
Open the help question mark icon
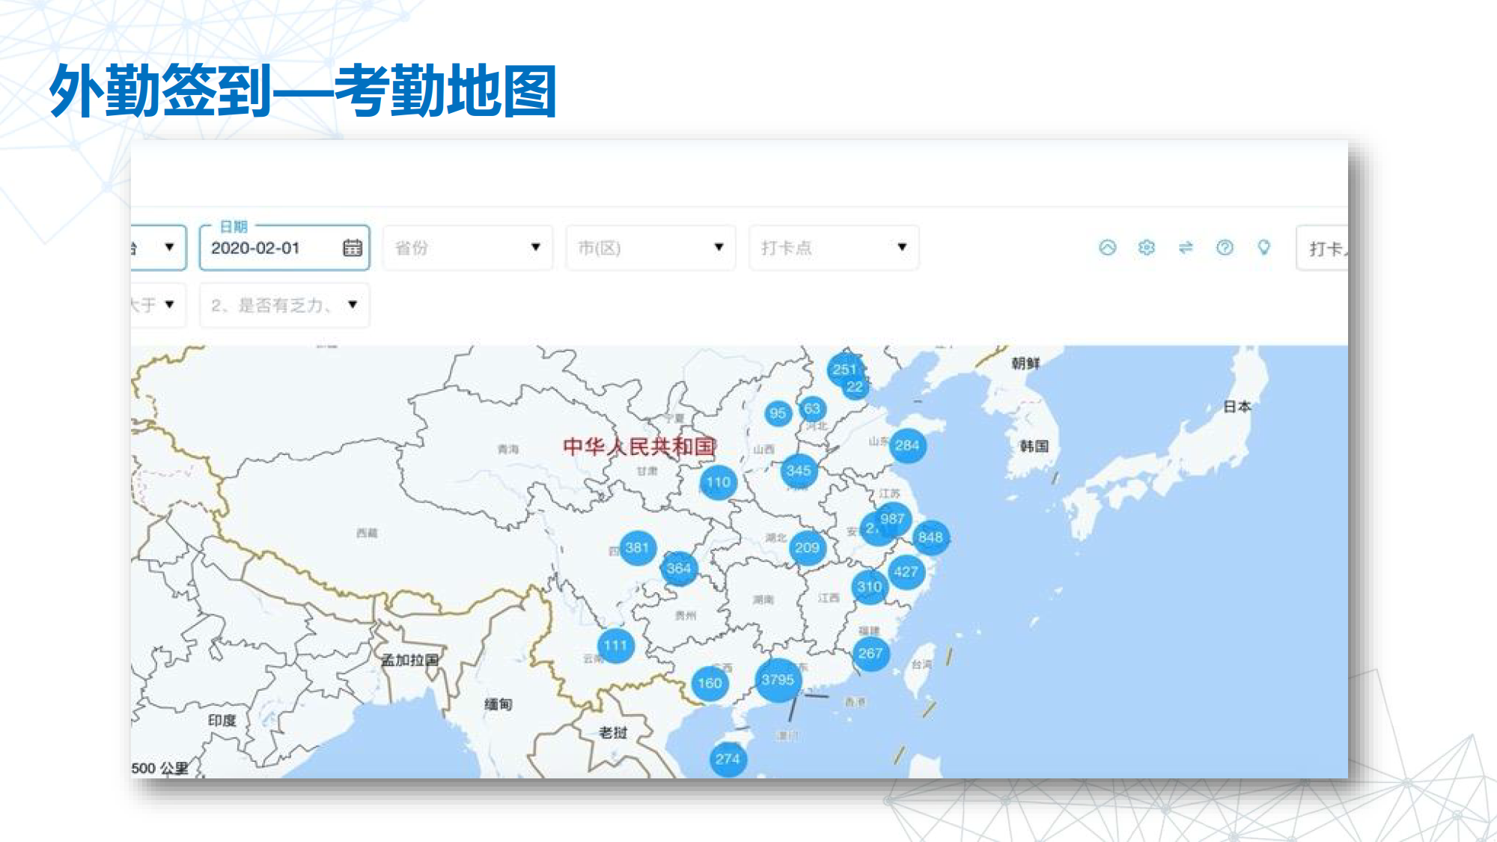[1225, 248]
